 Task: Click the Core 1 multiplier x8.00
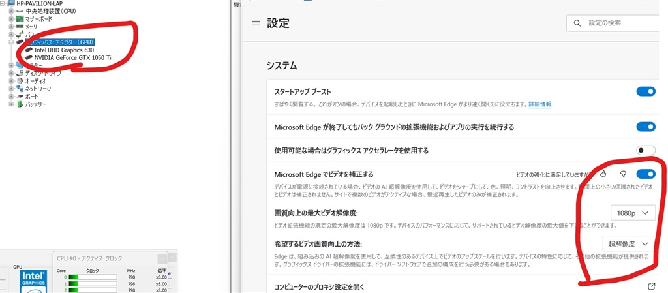pyautogui.click(x=162, y=284)
